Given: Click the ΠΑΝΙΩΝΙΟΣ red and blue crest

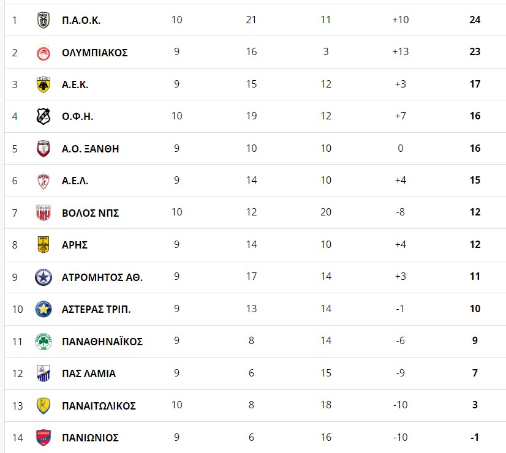Looking at the screenshot, I should coord(43,438).
